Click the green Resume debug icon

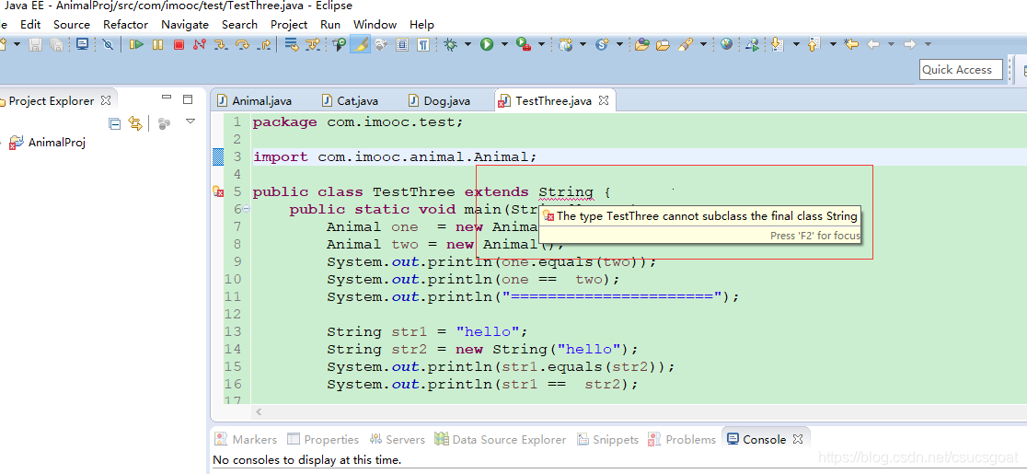(x=136, y=44)
